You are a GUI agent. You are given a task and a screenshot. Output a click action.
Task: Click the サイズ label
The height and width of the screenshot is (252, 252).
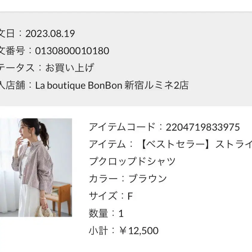103,196
